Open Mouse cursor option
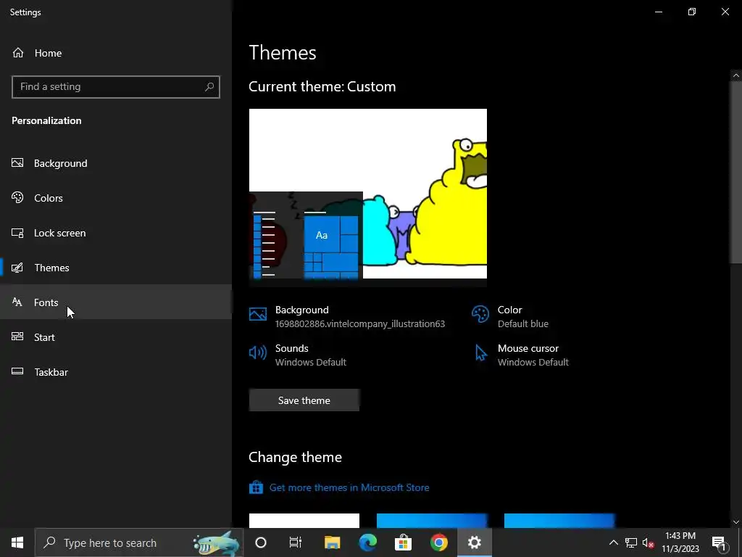The width and height of the screenshot is (742, 557). pos(520,355)
